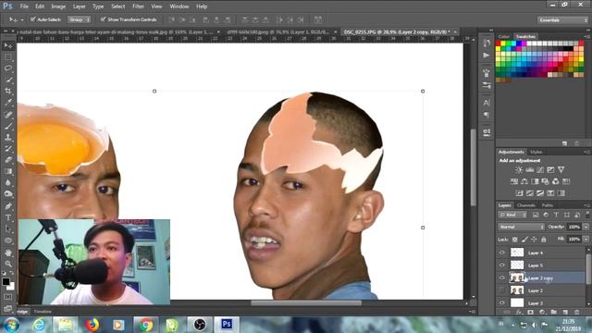Add a Brightness/Contrast adjustment
The image size is (592, 333).
click(x=519, y=170)
